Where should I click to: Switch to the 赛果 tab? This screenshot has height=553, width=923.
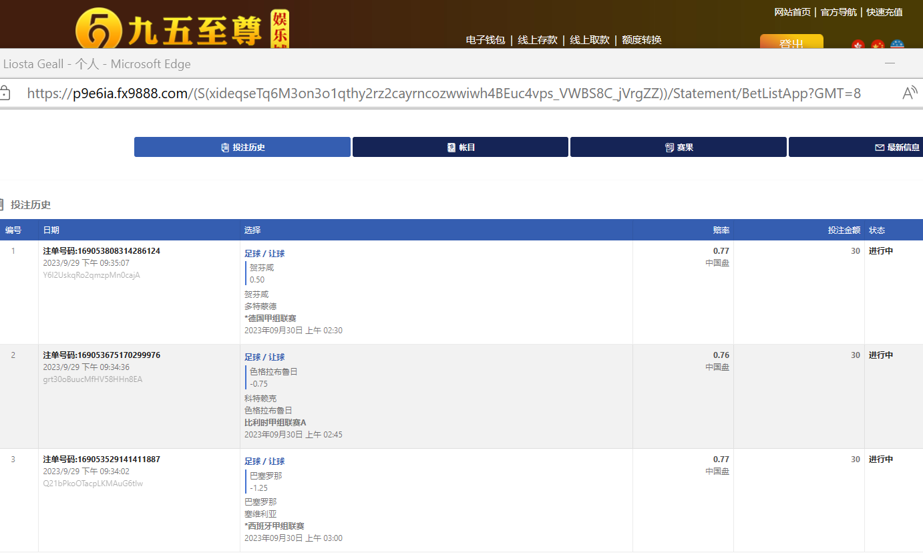(678, 147)
